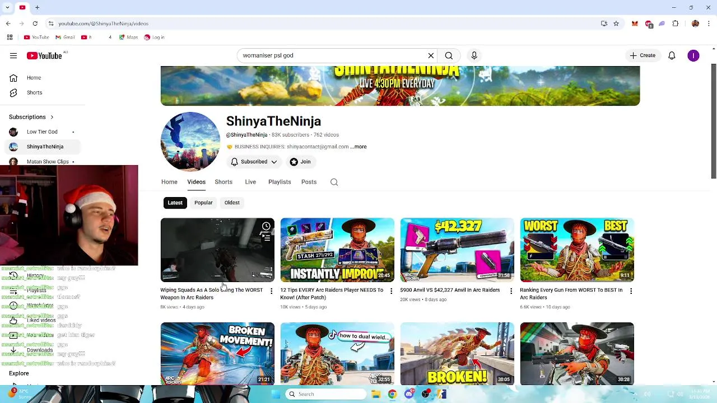Viewport: 717px width, 403px height.
Task: Open ShinyaTheNinja subscription in sidebar
Action: pos(42,147)
